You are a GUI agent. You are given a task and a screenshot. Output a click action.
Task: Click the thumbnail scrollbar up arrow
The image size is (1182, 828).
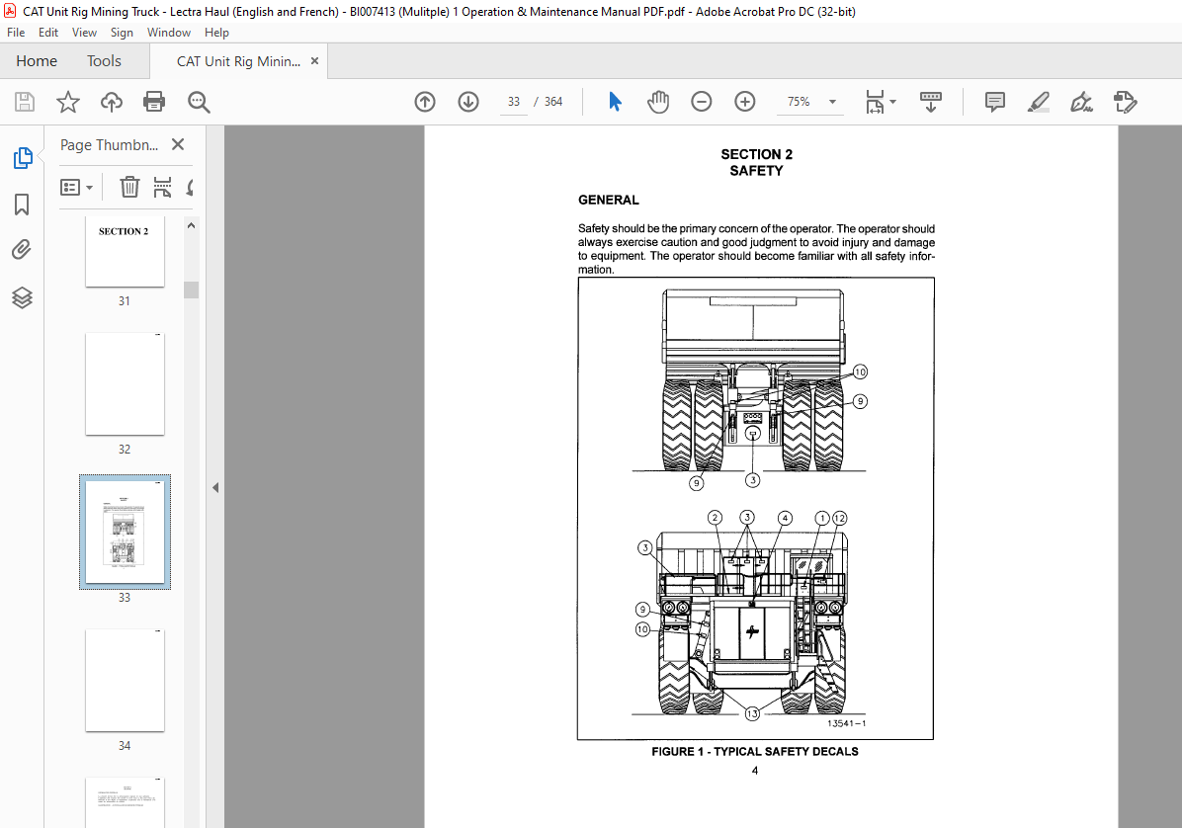191,225
